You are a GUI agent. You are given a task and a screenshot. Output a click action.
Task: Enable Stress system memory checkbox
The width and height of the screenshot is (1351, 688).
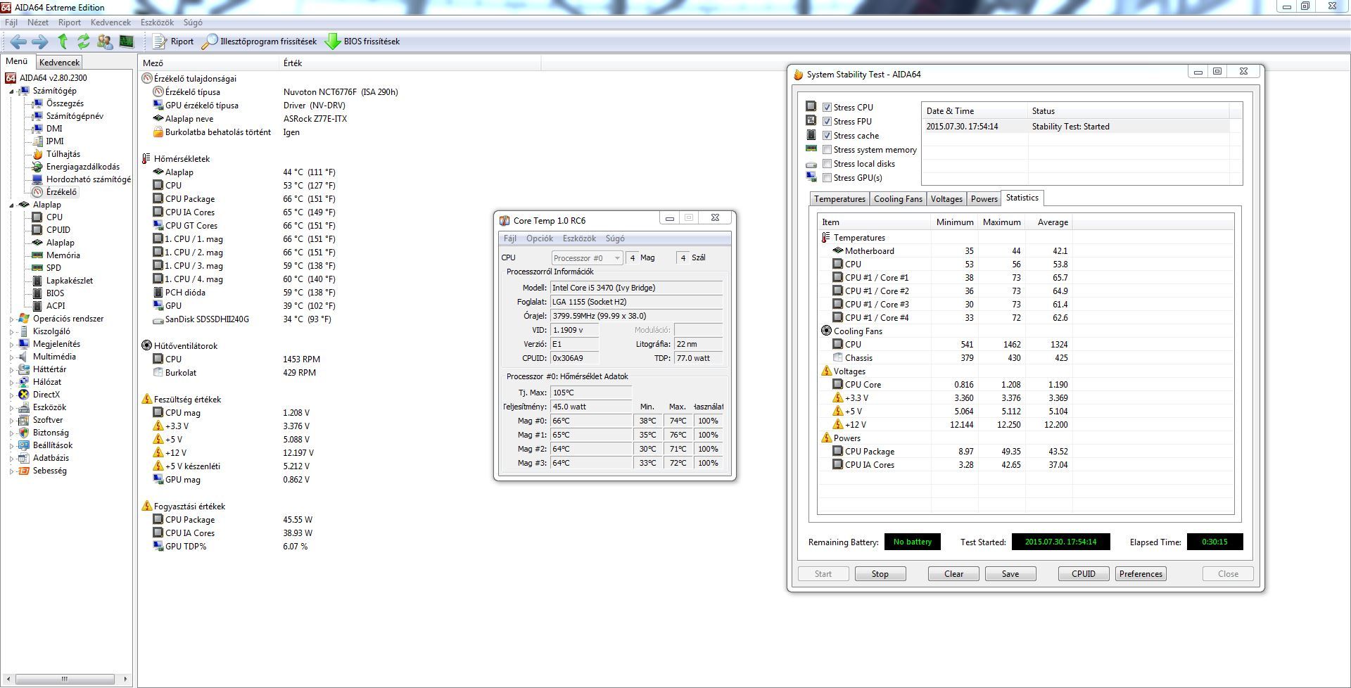pyautogui.click(x=827, y=150)
